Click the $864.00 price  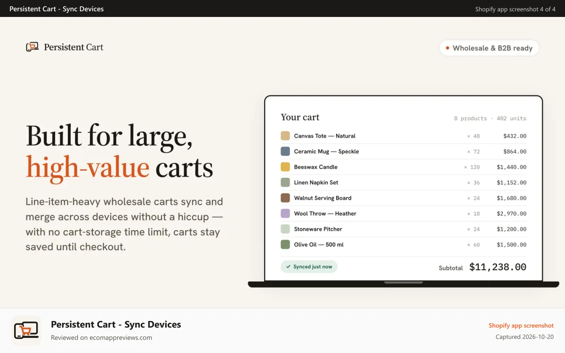click(515, 152)
